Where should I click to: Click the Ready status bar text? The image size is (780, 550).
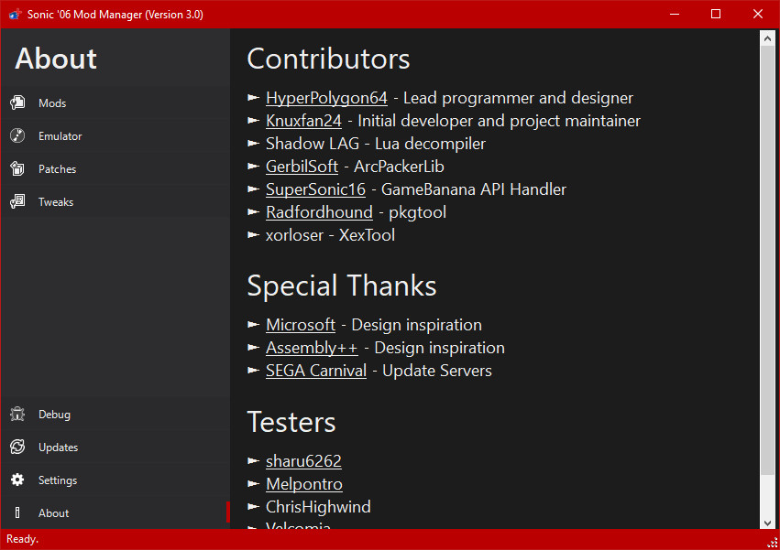coord(22,539)
